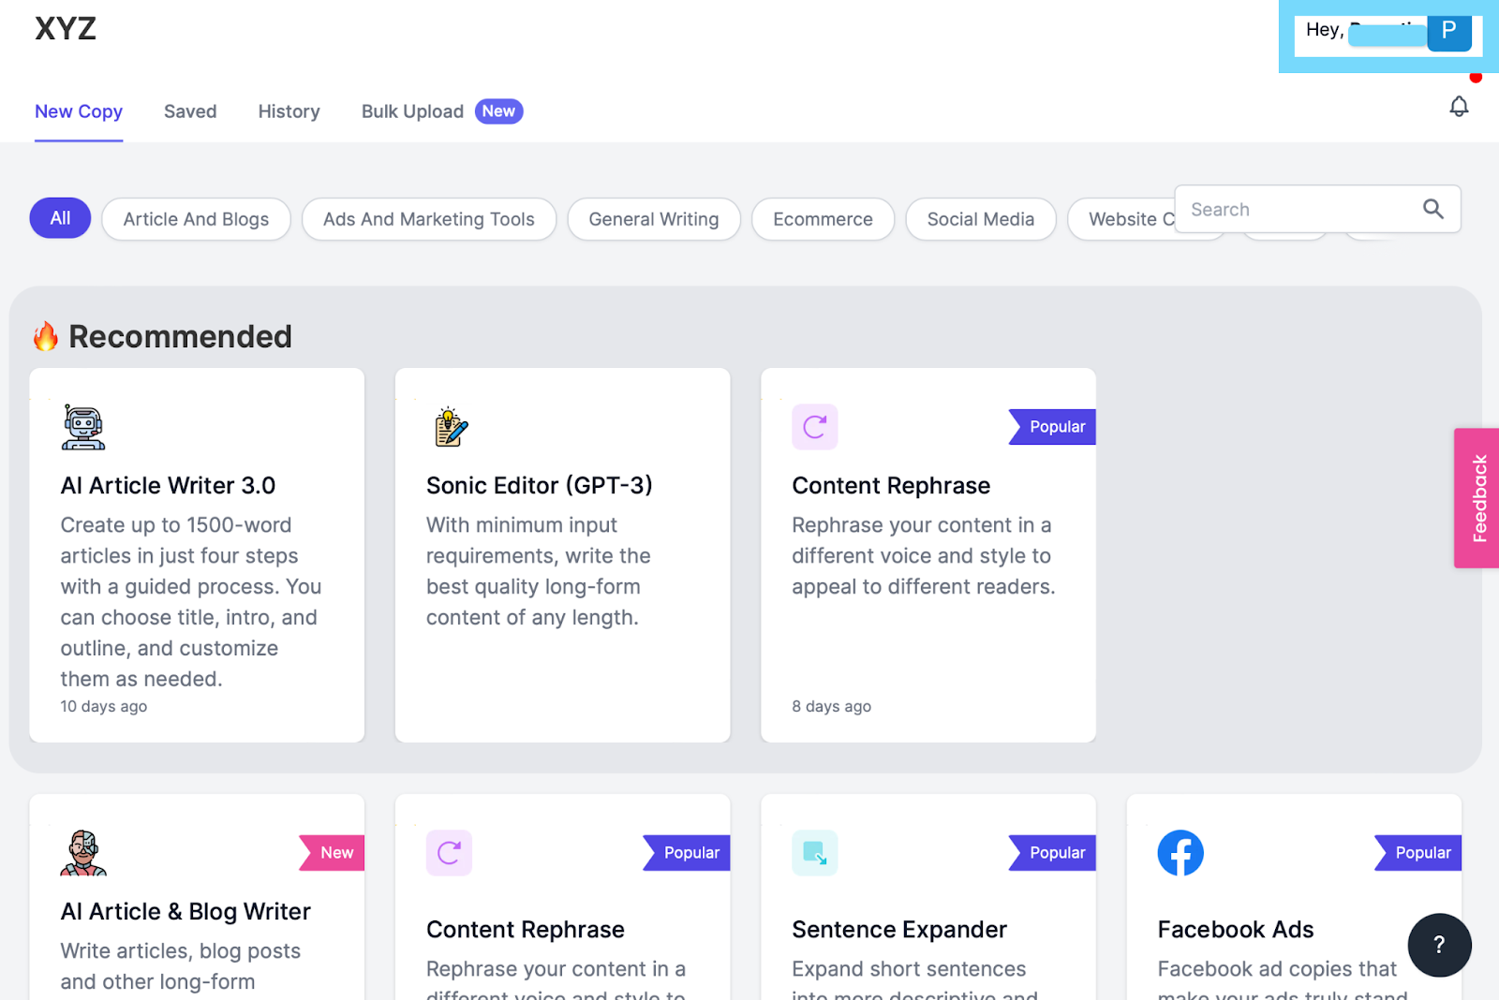
Task: Click the Facebook Ads logo icon
Action: [x=1180, y=853]
